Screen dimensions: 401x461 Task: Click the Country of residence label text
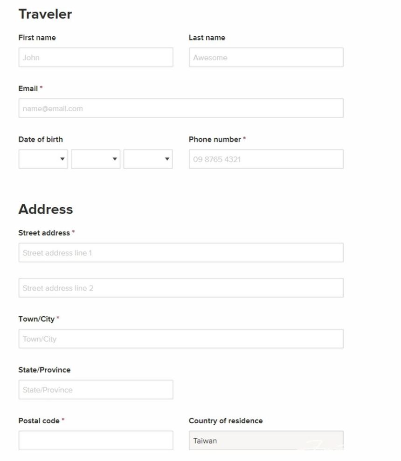click(226, 420)
